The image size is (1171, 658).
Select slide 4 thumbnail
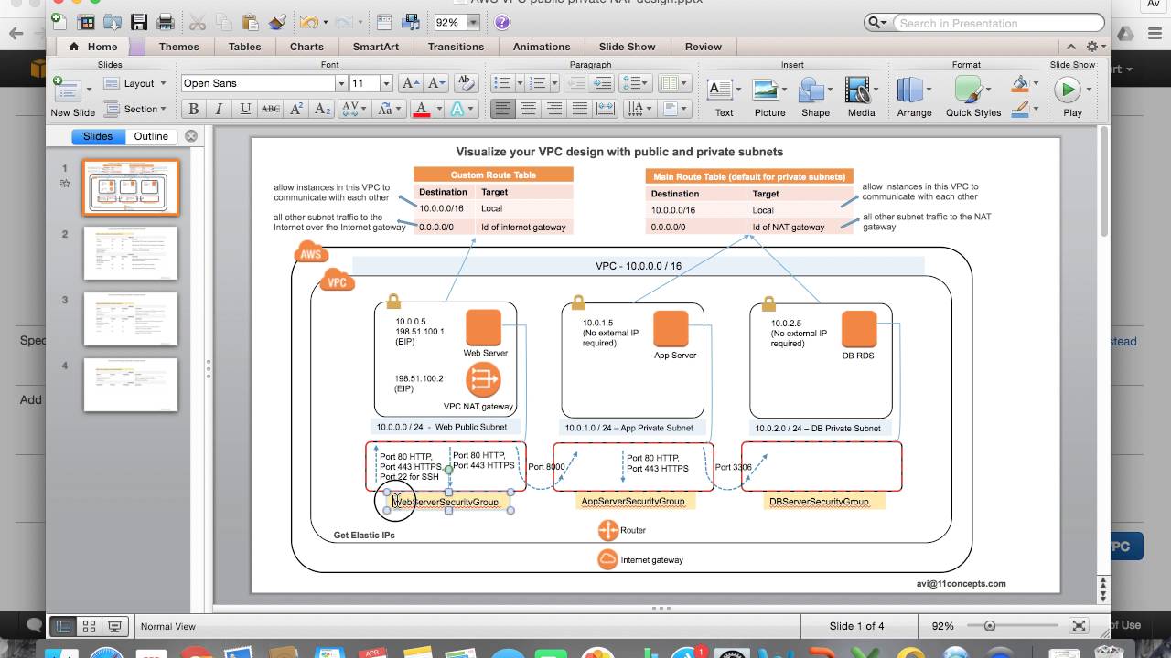point(131,385)
